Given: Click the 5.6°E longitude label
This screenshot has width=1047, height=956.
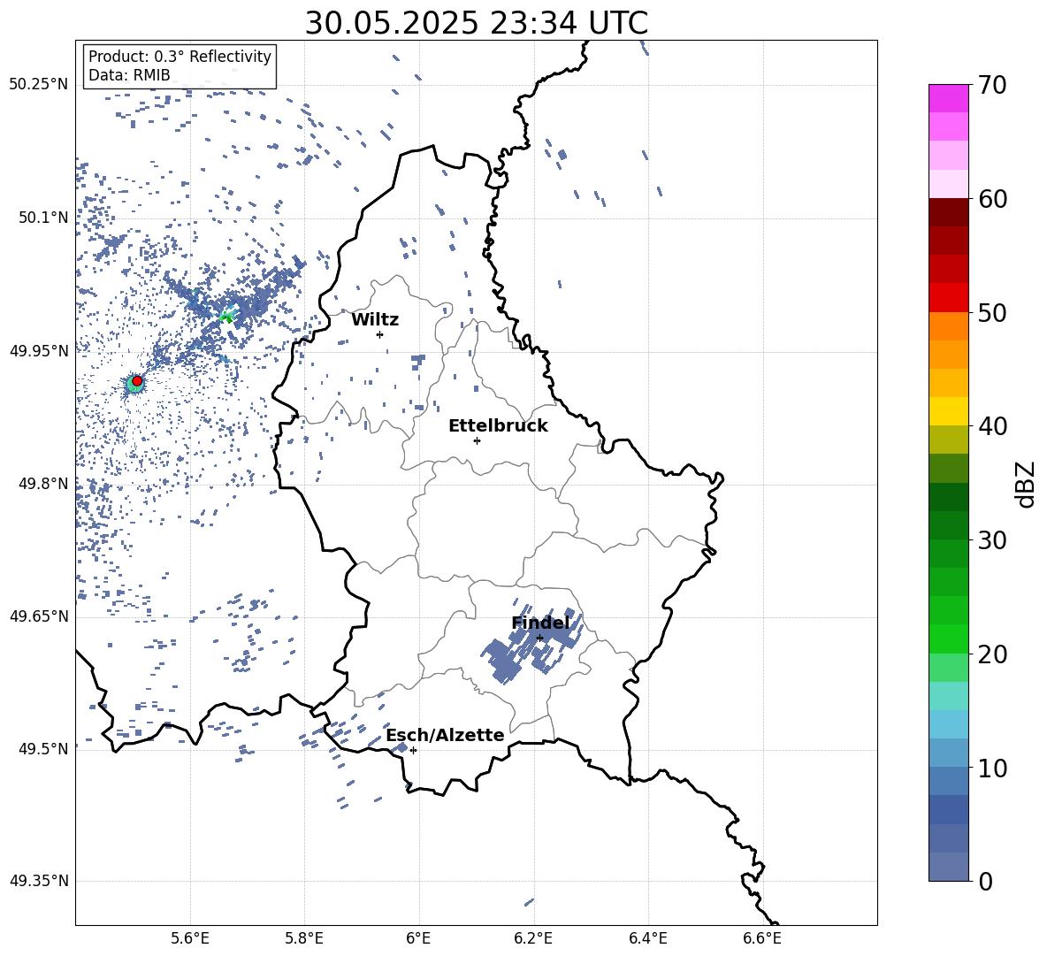Looking at the screenshot, I should (x=190, y=938).
